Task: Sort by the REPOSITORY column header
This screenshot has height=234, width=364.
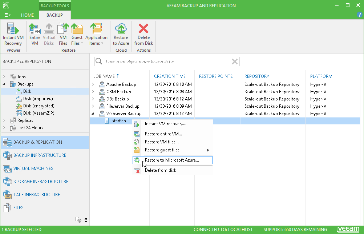Action: point(257,76)
